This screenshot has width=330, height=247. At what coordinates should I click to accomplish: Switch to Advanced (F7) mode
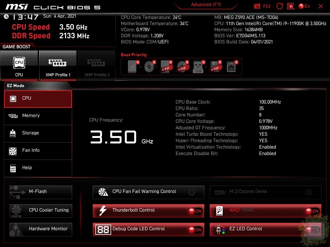click(206, 5)
